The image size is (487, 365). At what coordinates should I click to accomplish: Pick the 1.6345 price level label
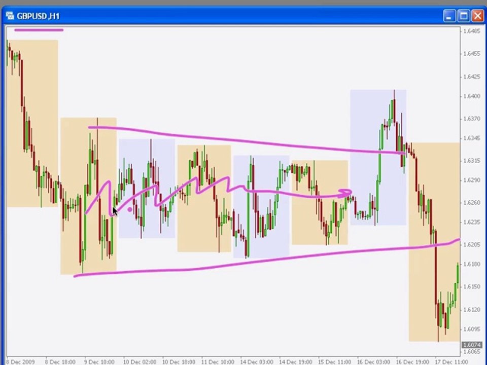(x=471, y=138)
